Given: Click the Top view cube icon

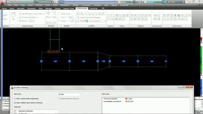Looking at the screenshot, I should point(13,15).
